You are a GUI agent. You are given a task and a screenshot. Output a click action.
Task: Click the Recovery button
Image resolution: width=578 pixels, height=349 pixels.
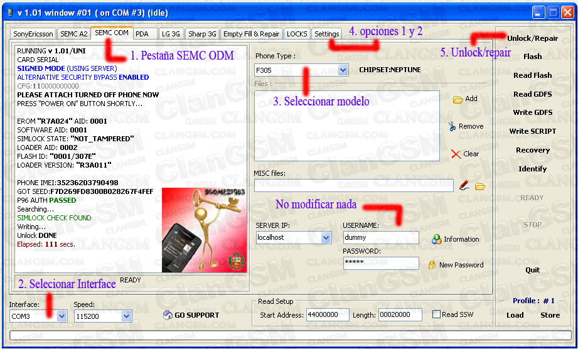532,151
